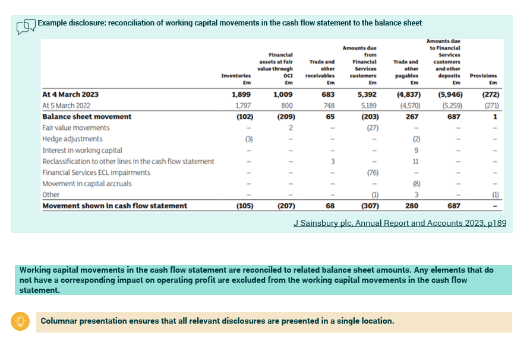Select the 'At 5 March 2022' row label
530x345 pixels.
[67, 106]
